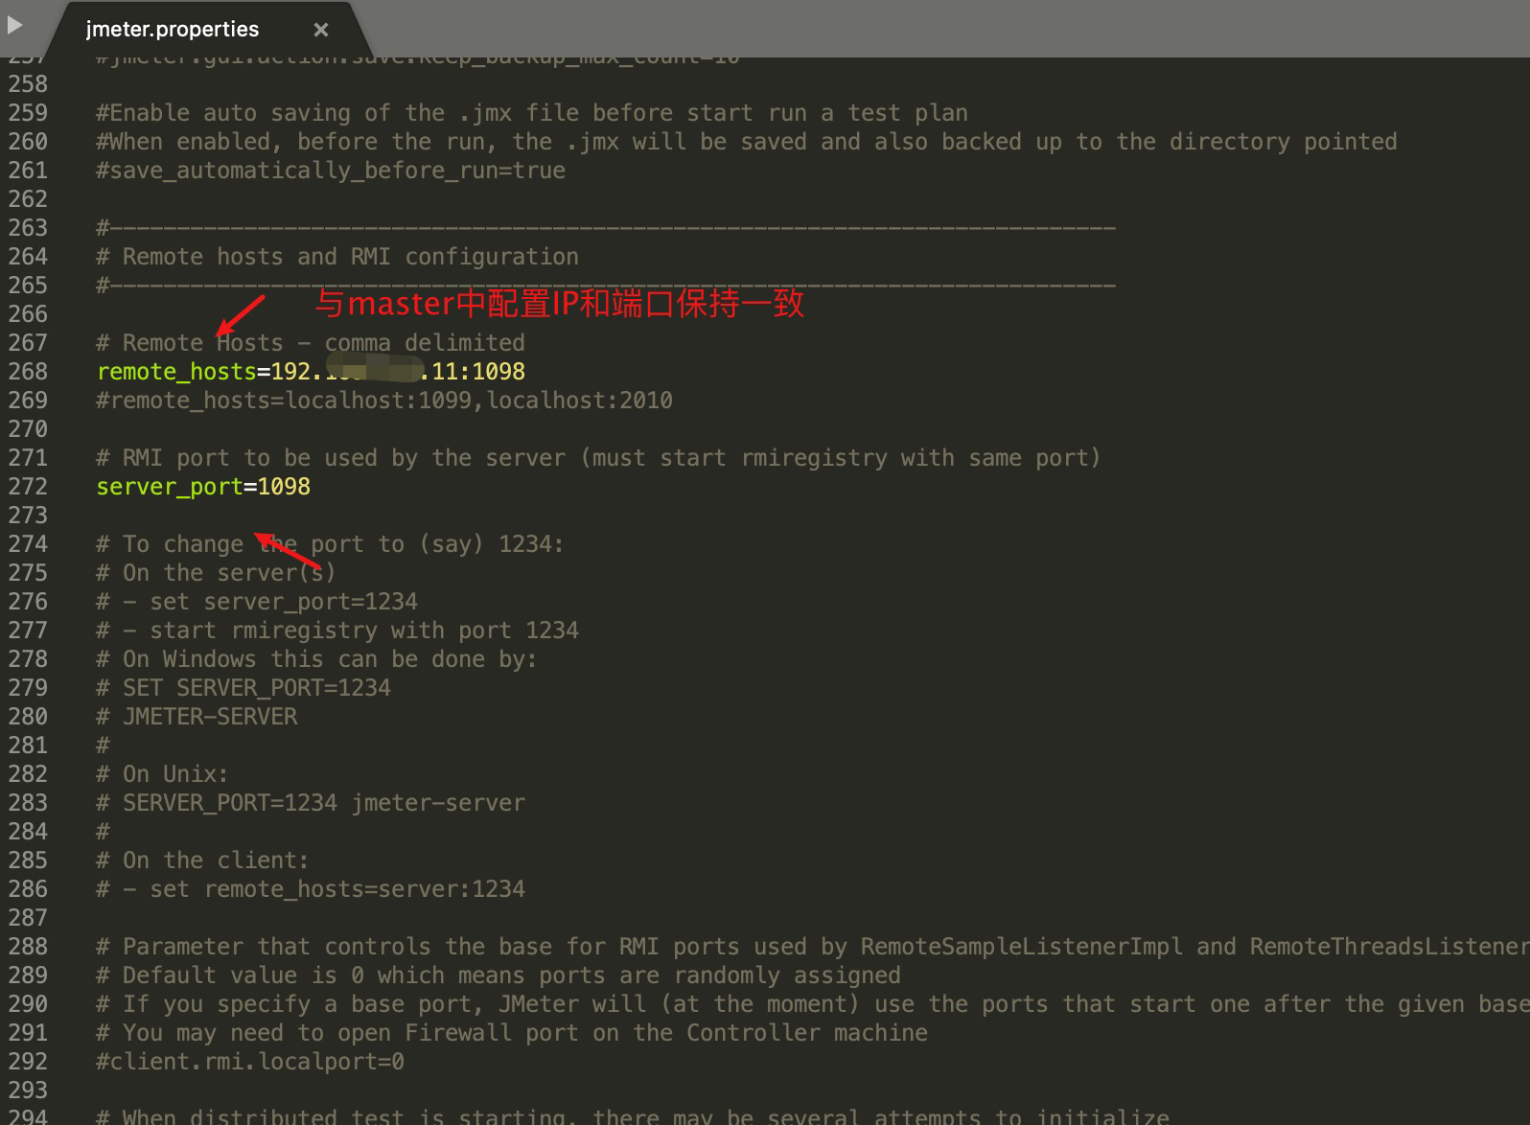The height and width of the screenshot is (1125, 1530).
Task: Click '# RMI port to be used' comment
Action: 598,458
